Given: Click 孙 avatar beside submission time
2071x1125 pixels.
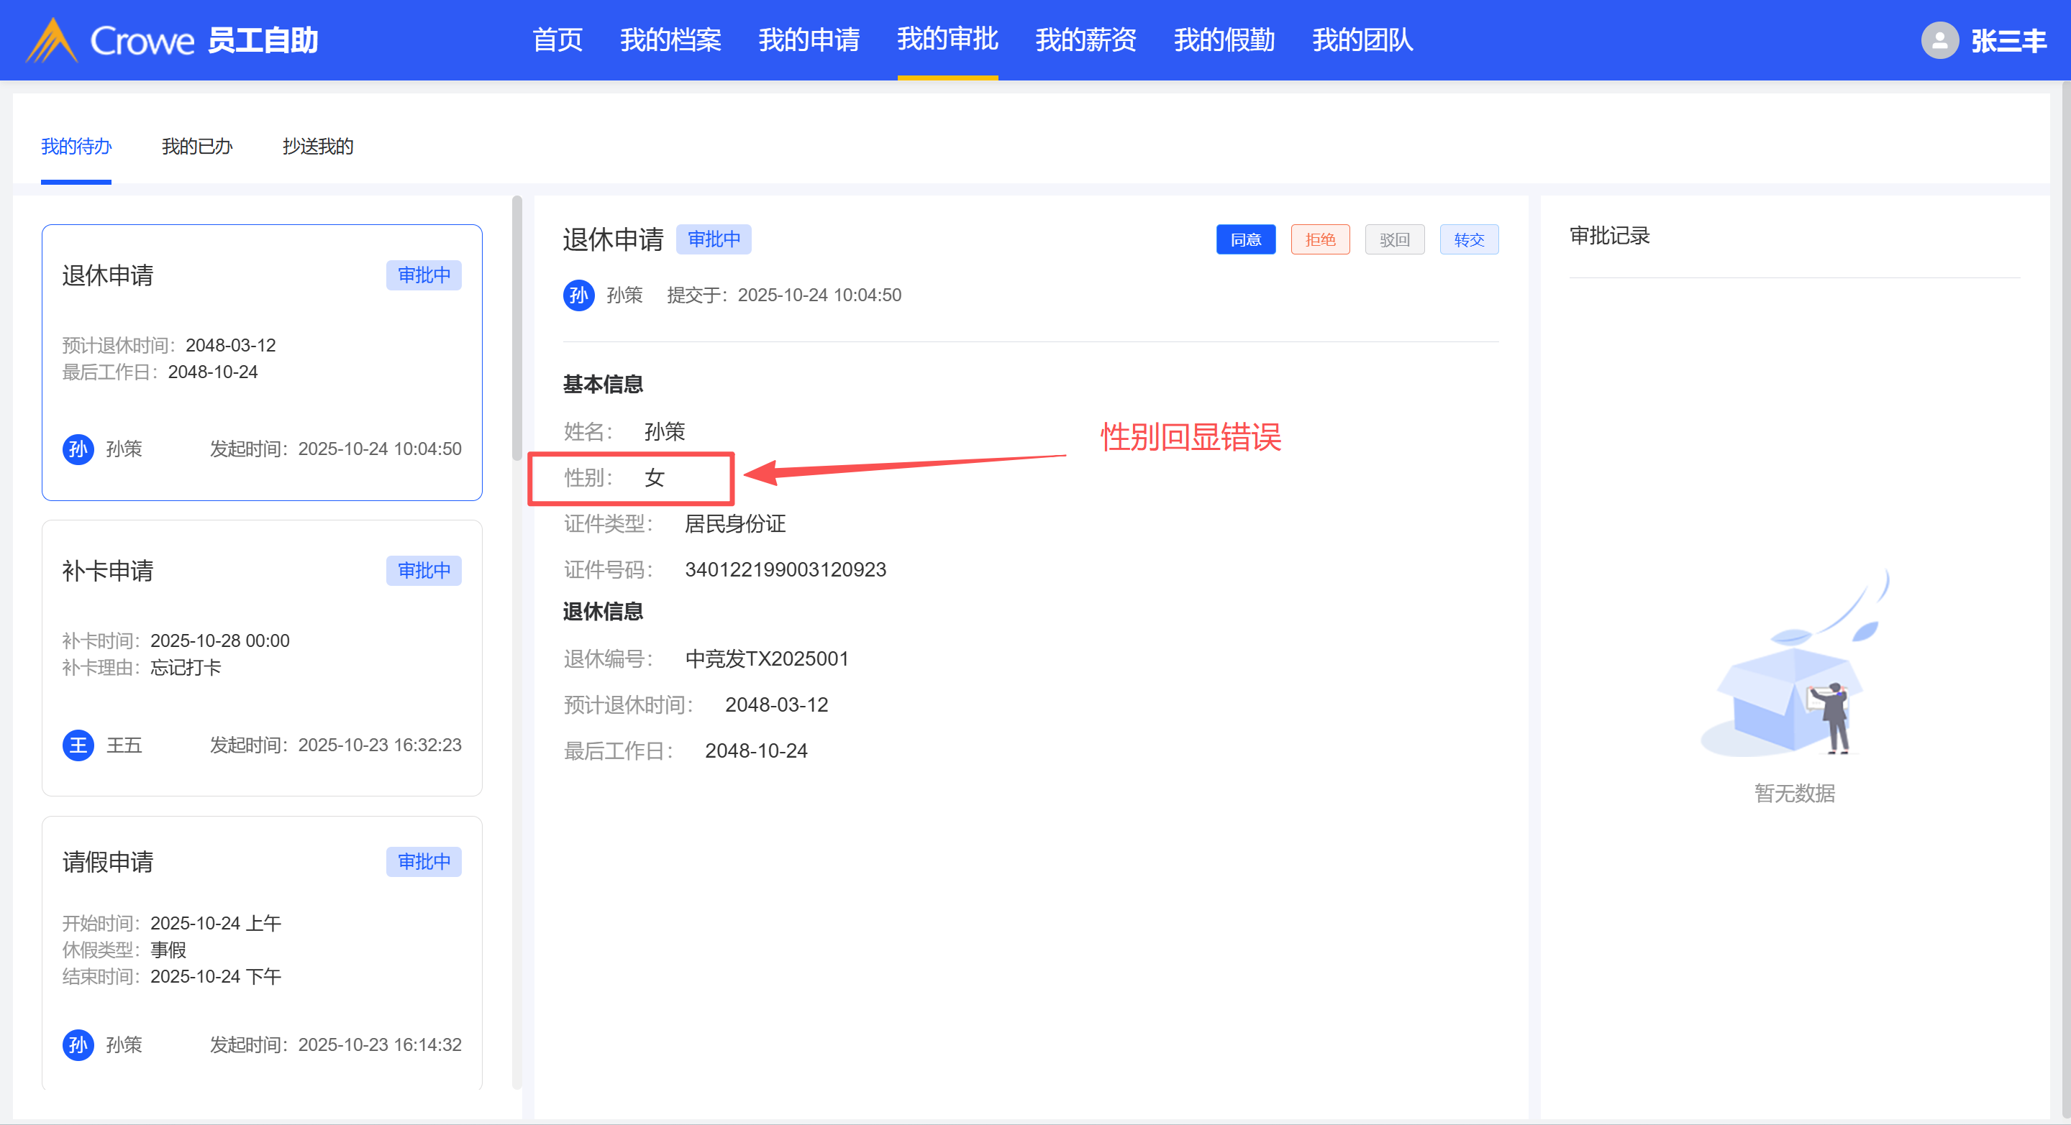Looking at the screenshot, I should point(578,295).
